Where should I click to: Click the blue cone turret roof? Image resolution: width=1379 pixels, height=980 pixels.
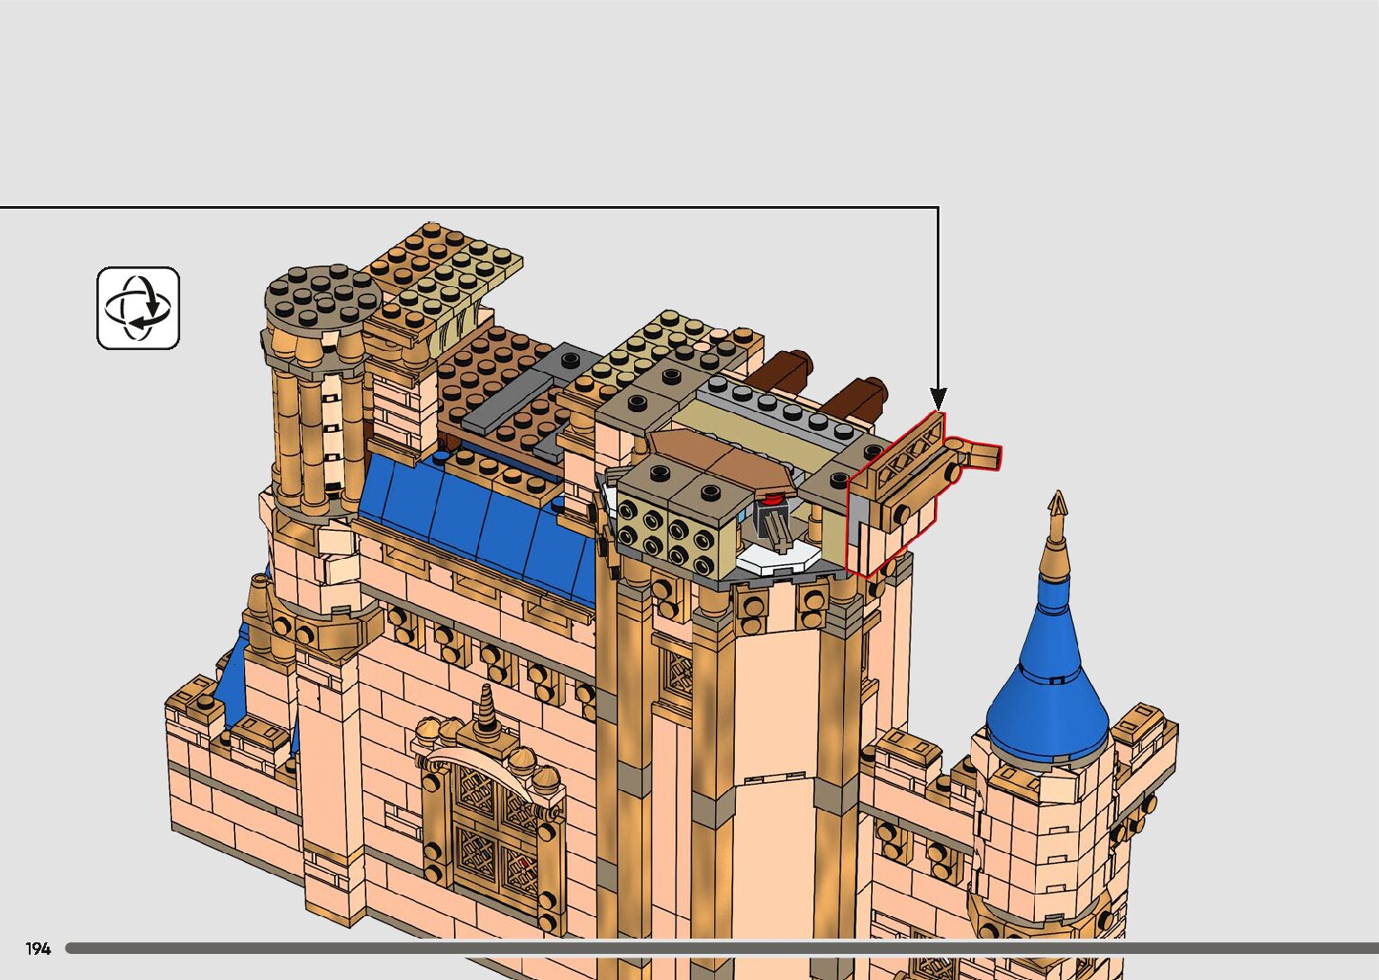1048,684
